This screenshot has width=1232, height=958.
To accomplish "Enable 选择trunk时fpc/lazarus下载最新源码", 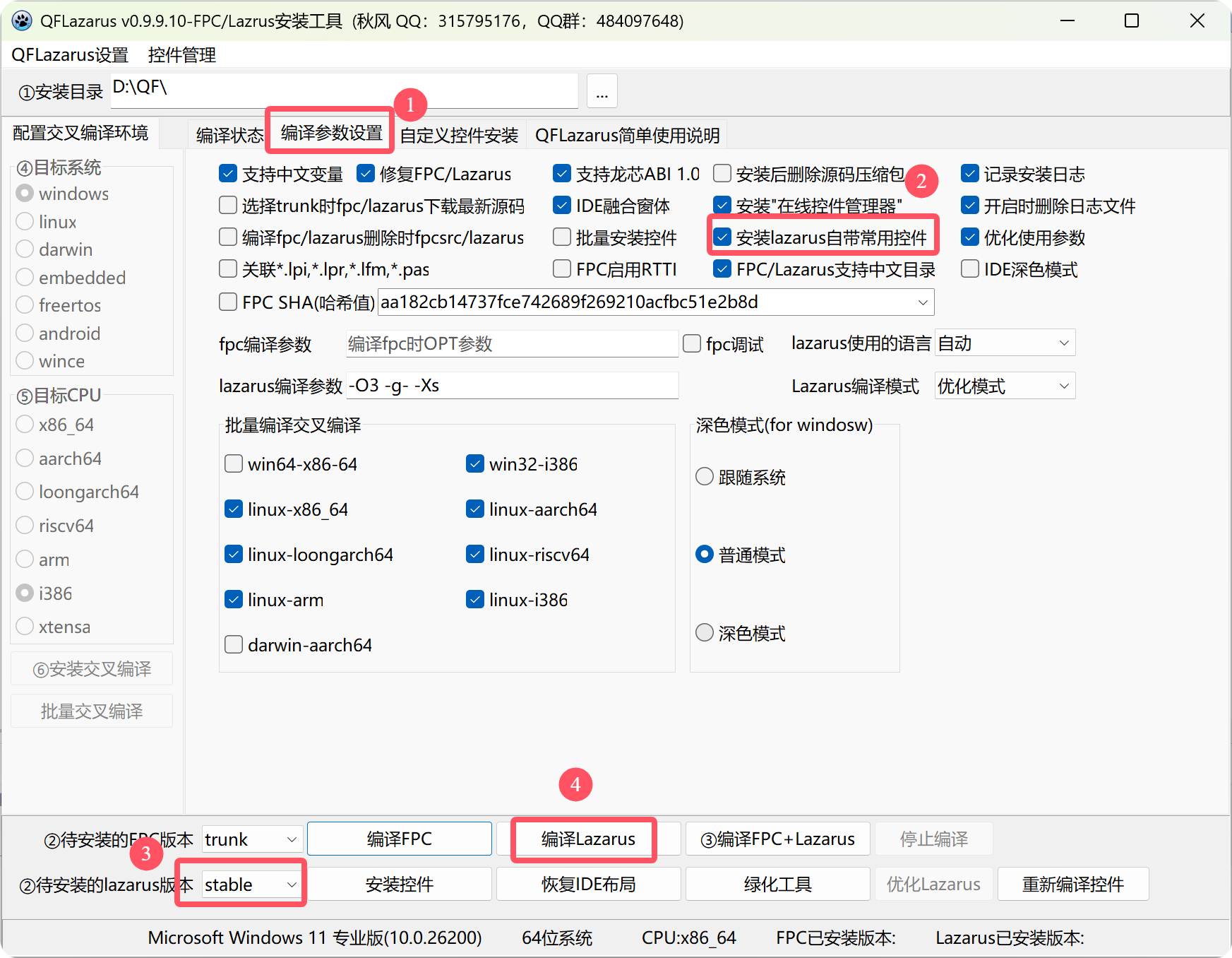I will pos(227,205).
